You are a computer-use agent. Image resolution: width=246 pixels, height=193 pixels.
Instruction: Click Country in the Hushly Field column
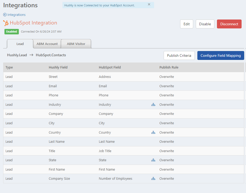(55, 133)
